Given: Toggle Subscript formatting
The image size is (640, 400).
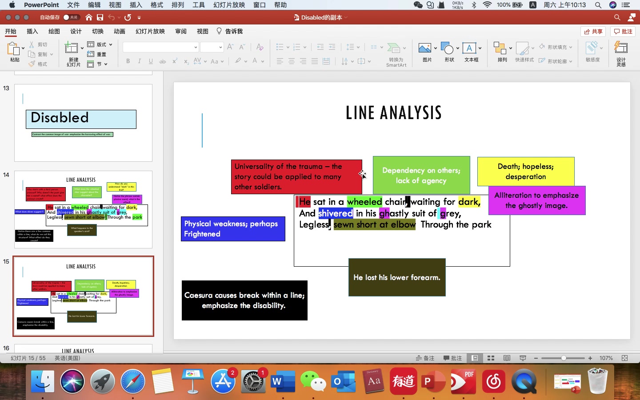Looking at the screenshot, I should coord(186,61).
